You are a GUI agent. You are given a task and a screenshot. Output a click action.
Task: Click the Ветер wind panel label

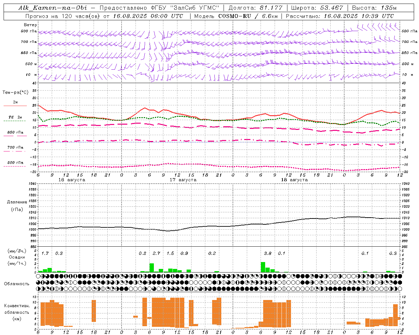pos(30,25)
